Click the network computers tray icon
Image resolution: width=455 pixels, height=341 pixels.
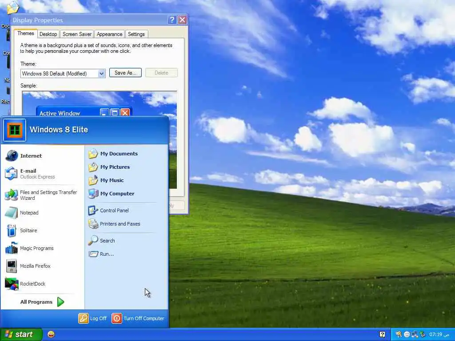[415, 335]
